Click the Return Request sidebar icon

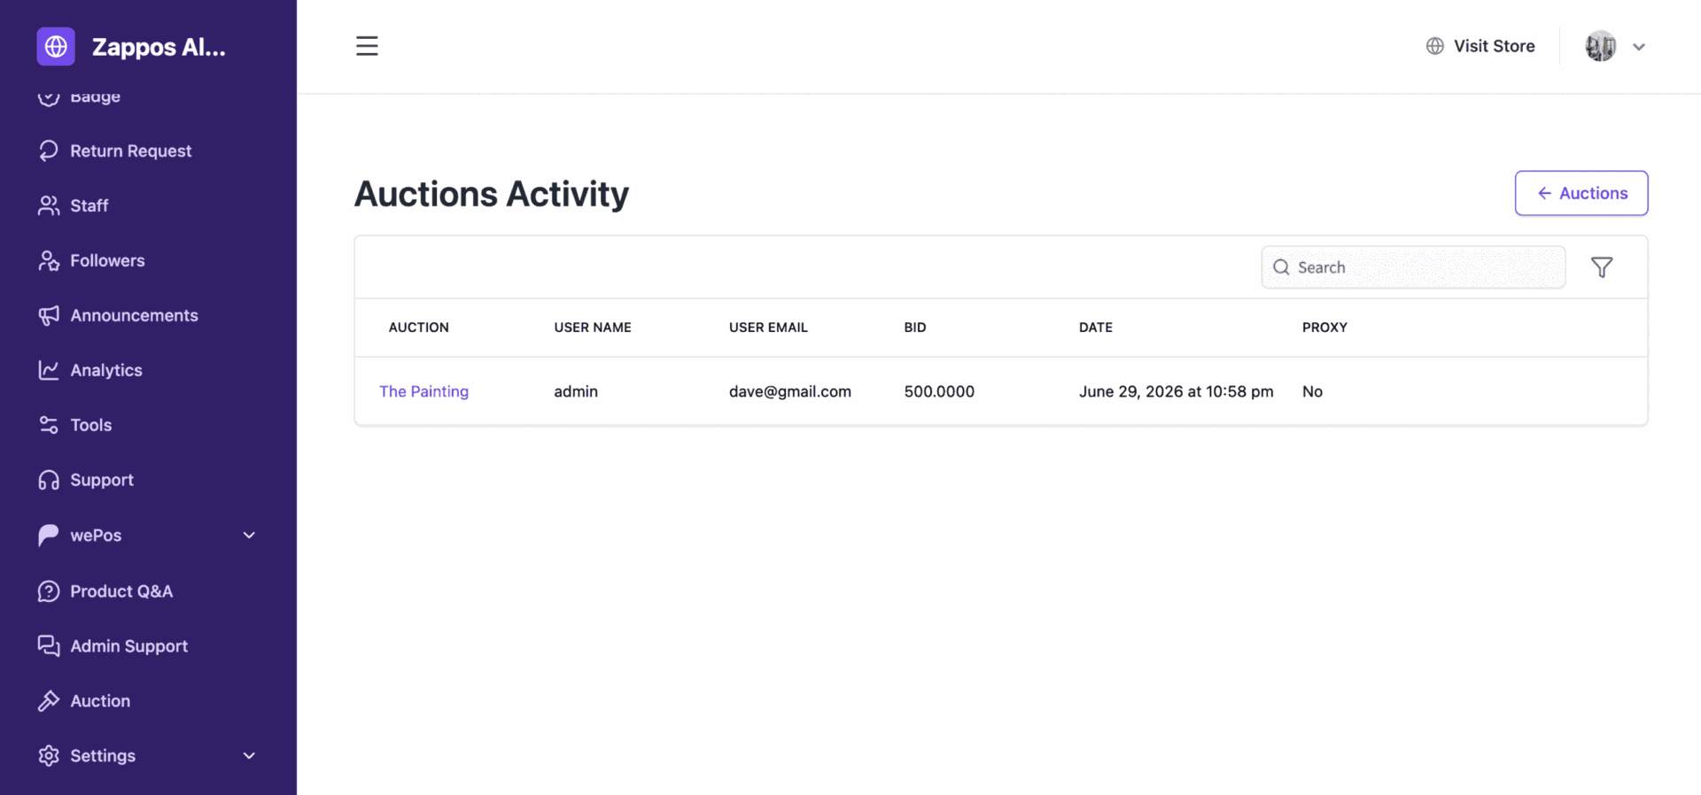[49, 151]
